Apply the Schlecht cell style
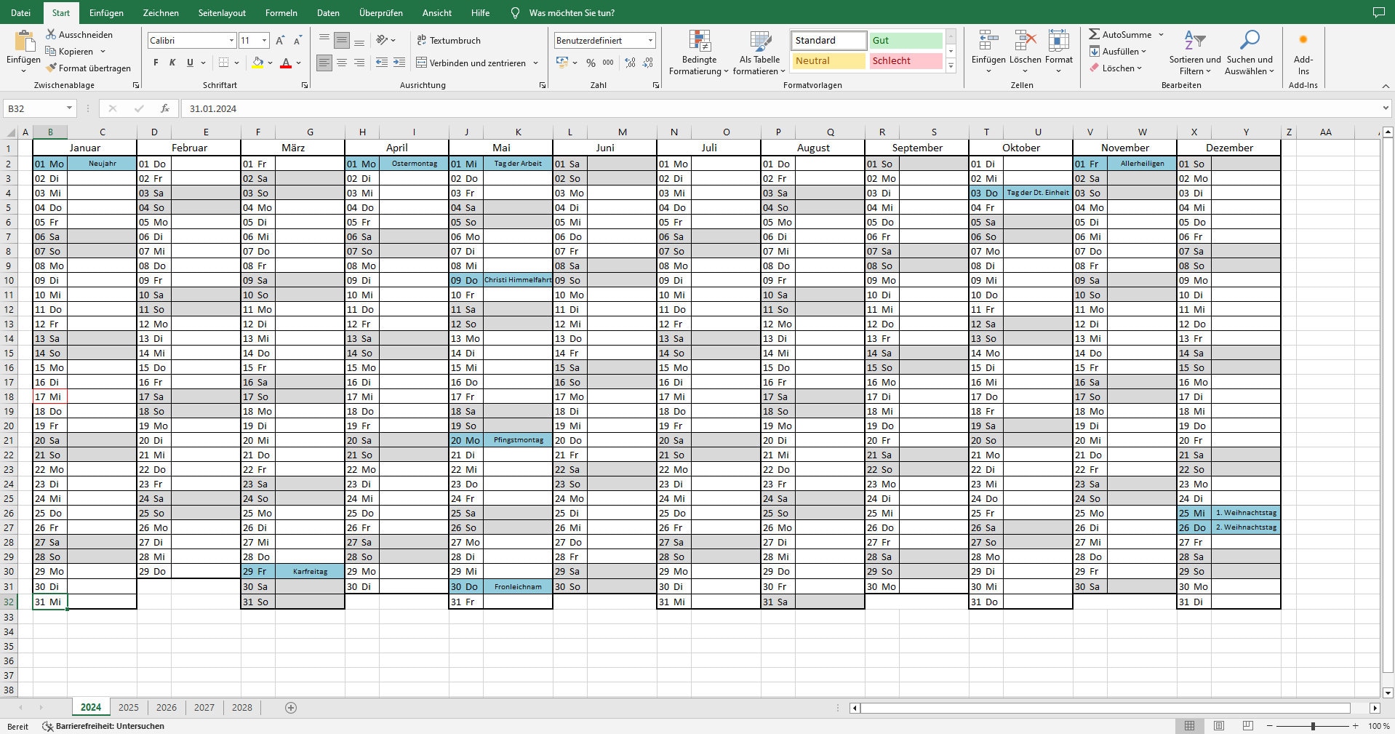This screenshot has height=734, width=1395. (904, 61)
